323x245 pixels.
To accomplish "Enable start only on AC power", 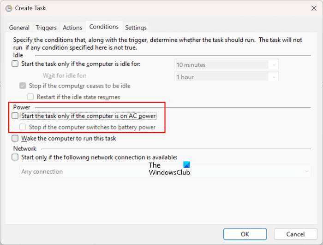I will click(x=15, y=116).
